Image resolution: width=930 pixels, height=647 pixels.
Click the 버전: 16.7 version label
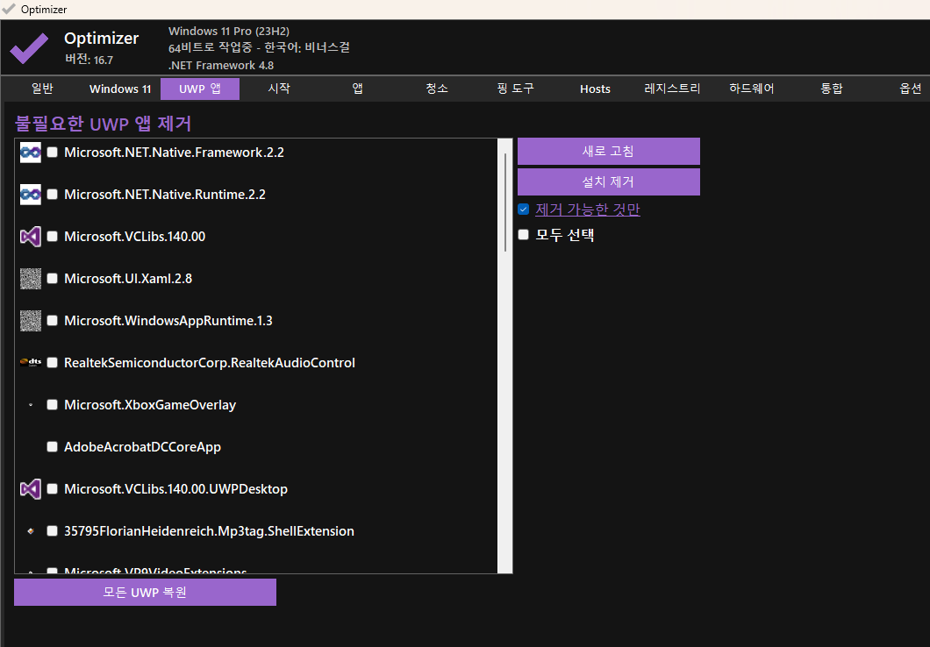tap(89, 60)
